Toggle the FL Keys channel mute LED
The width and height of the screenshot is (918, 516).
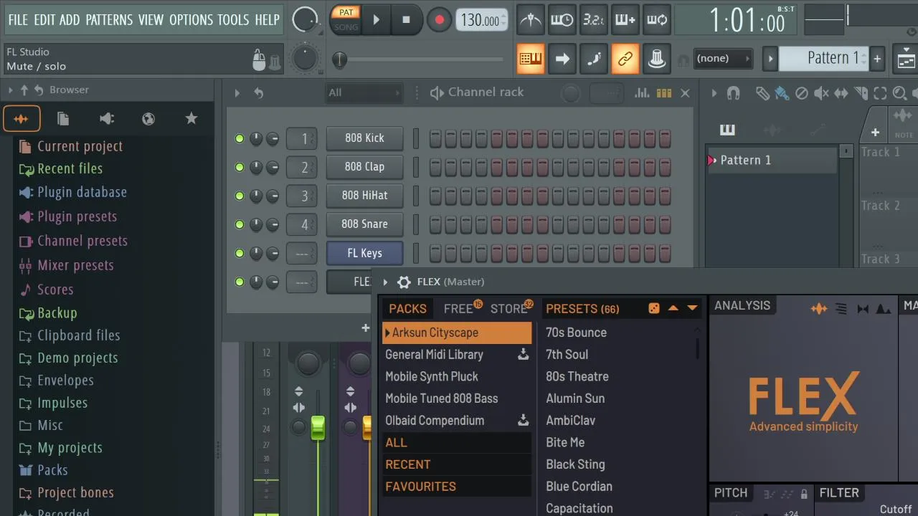[x=240, y=253]
